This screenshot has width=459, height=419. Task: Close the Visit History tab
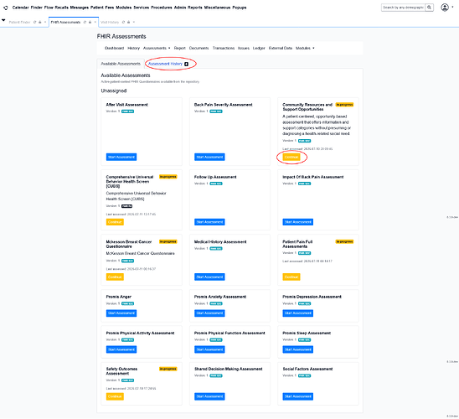click(x=134, y=23)
